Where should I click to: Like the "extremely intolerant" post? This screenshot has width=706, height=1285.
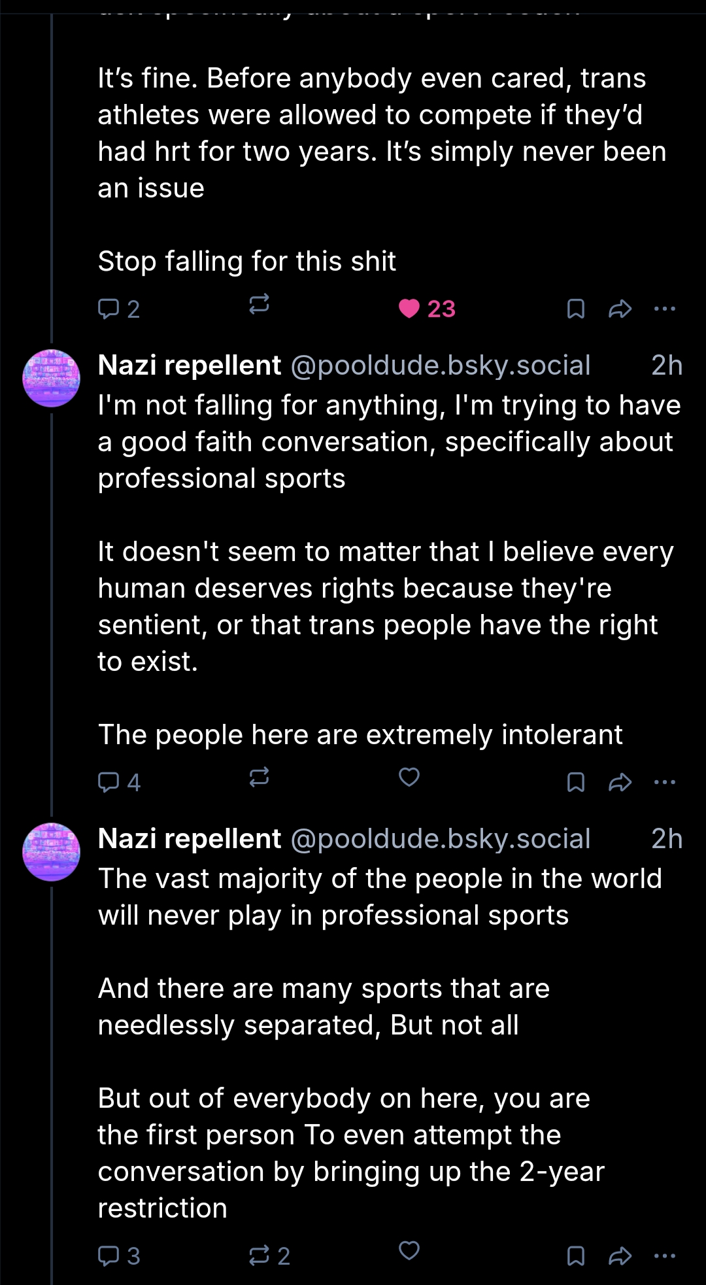[x=409, y=778]
